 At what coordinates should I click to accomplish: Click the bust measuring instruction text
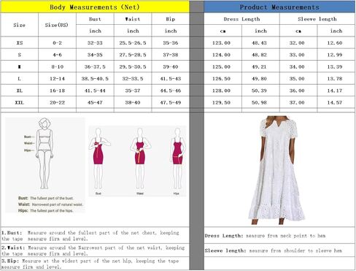[x=90, y=236]
